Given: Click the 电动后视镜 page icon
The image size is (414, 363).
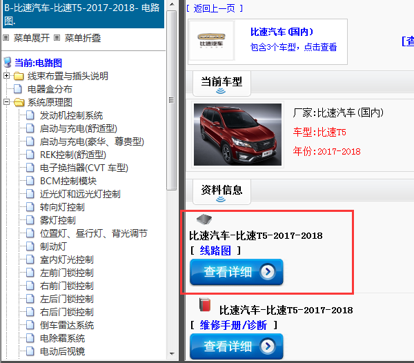Looking at the screenshot, I should [30, 351].
